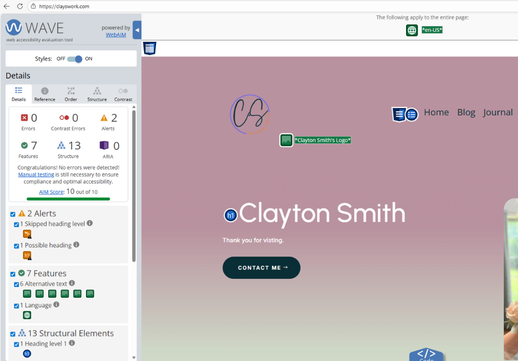Click the code toggle icon at page bottom
This screenshot has height=361, width=518.
(x=426, y=354)
